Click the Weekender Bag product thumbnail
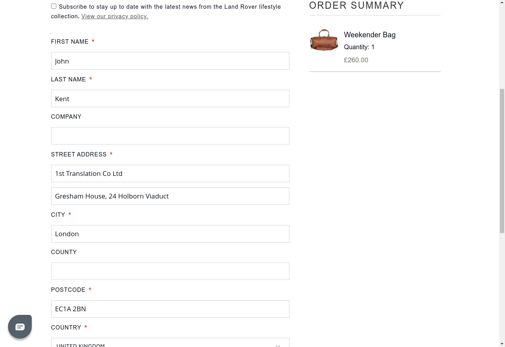The height and width of the screenshot is (347, 505). pyautogui.click(x=324, y=40)
